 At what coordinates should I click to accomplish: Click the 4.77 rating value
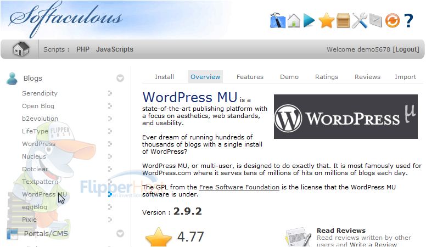pyautogui.click(x=190, y=237)
